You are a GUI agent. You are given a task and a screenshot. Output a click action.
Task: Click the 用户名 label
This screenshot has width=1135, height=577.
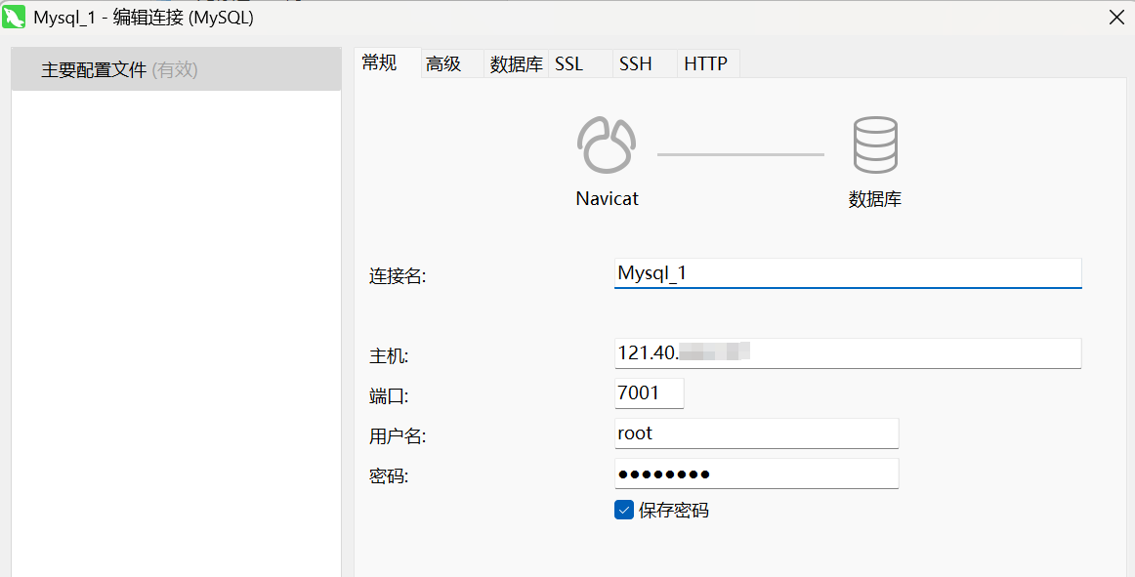pos(398,435)
